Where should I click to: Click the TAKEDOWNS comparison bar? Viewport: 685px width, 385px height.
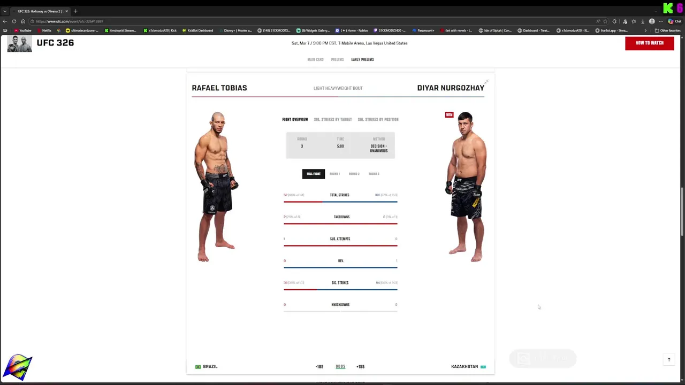[340, 224]
